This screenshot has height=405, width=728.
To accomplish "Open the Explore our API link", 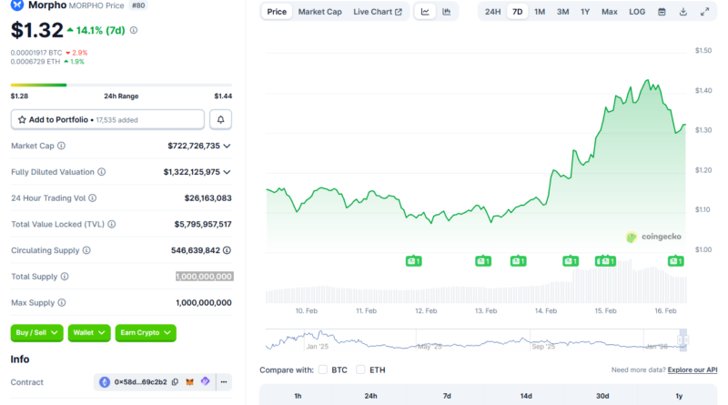I will [x=692, y=370].
